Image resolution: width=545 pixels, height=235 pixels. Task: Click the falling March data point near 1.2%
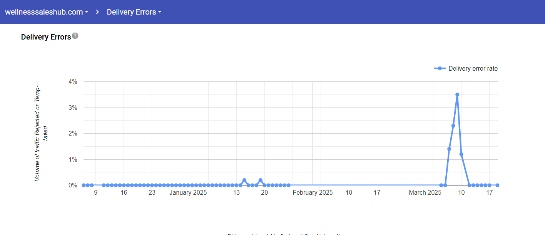[x=461, y=154]
